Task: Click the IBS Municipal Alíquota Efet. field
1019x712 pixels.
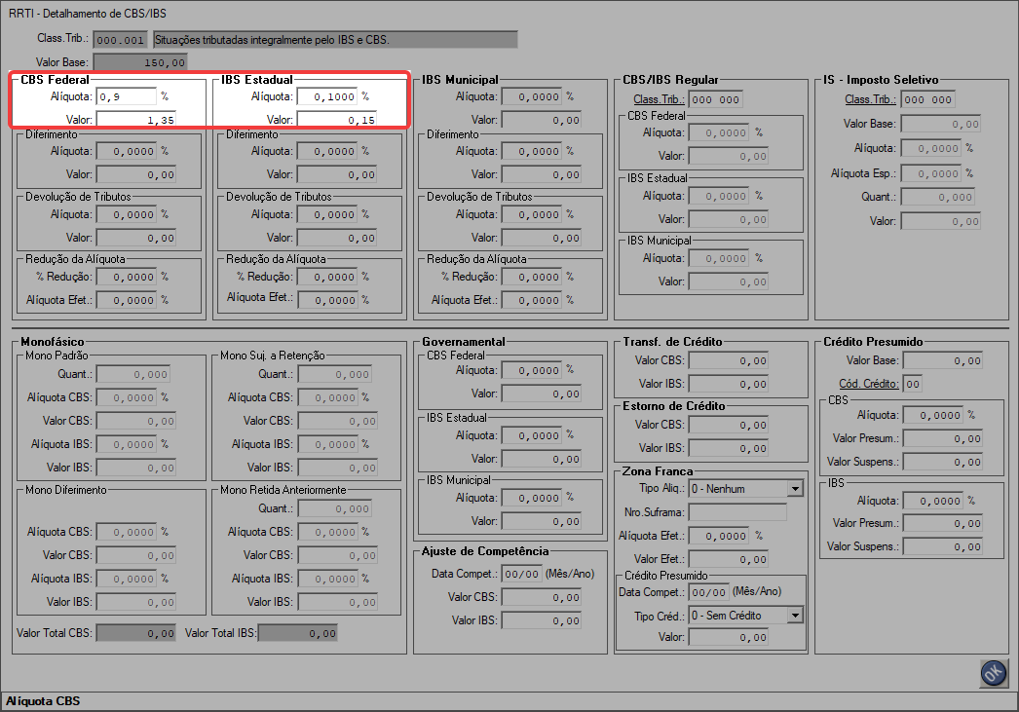Action: 532,300
